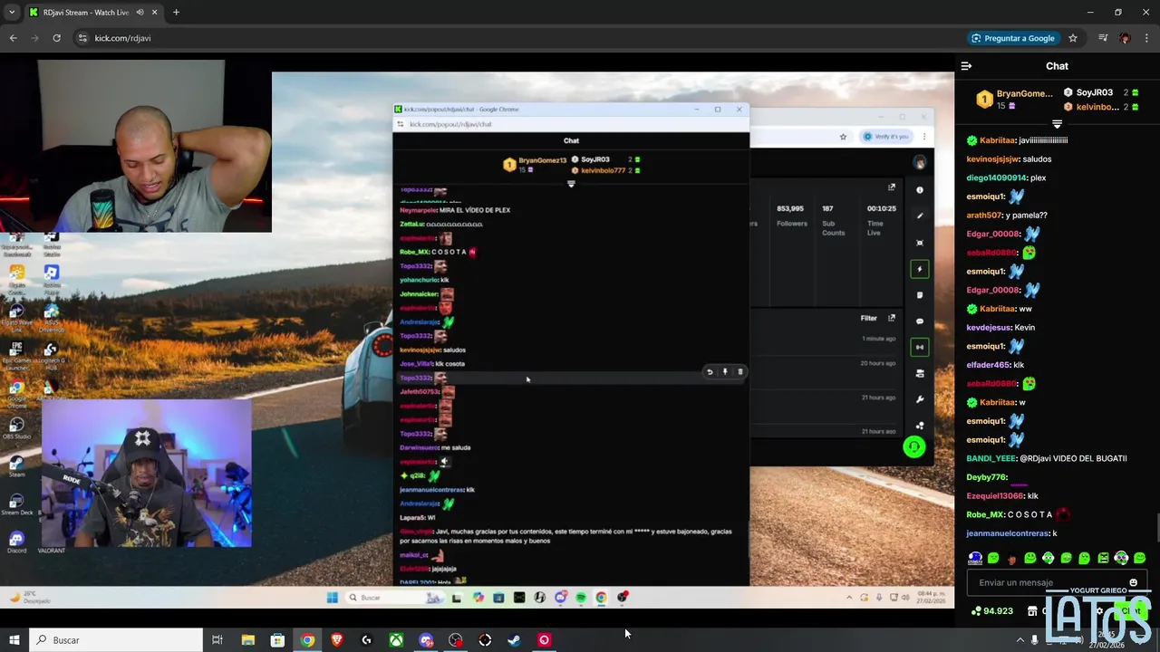
Task: Expand the gifter leaderboard chevron
Action: click(x=1057, y=123)
